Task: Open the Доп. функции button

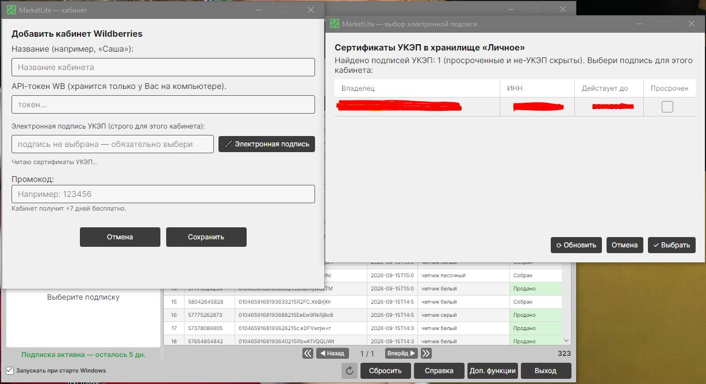Action: click(493, 371)
